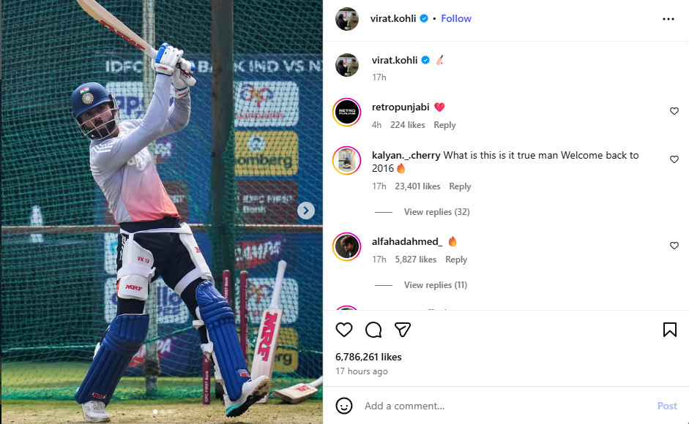689x424 pixels.
Task: Like alfahadahmed_'s comment
Action: (x=674, y=246)
